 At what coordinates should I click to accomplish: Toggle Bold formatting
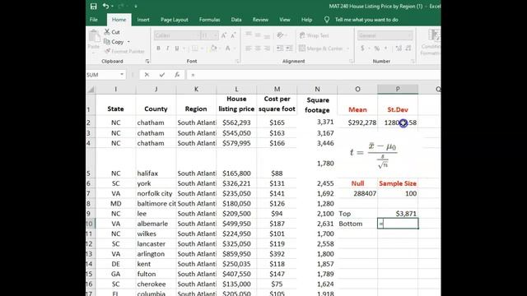point(158,49)
